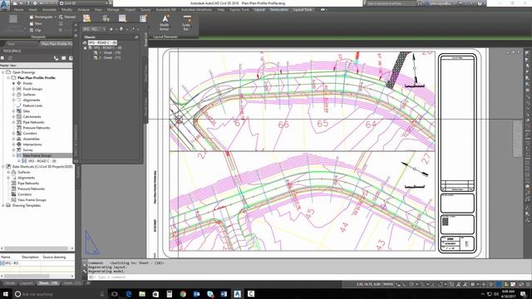Open the status bar gear workspace settings
This screenshot has height=299, width=532.
[x=472, y=284]
